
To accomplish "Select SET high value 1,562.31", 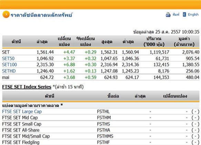I will [x=109, y=52].
